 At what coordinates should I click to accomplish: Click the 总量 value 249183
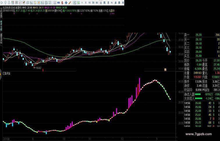click(198, 73)
